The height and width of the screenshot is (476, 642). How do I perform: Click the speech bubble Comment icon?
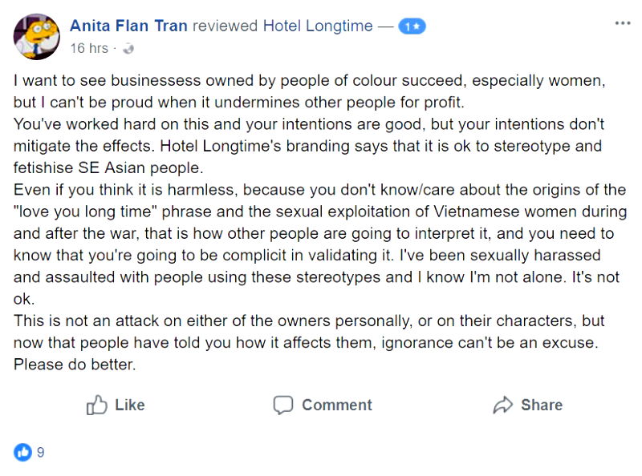(282, 405)
